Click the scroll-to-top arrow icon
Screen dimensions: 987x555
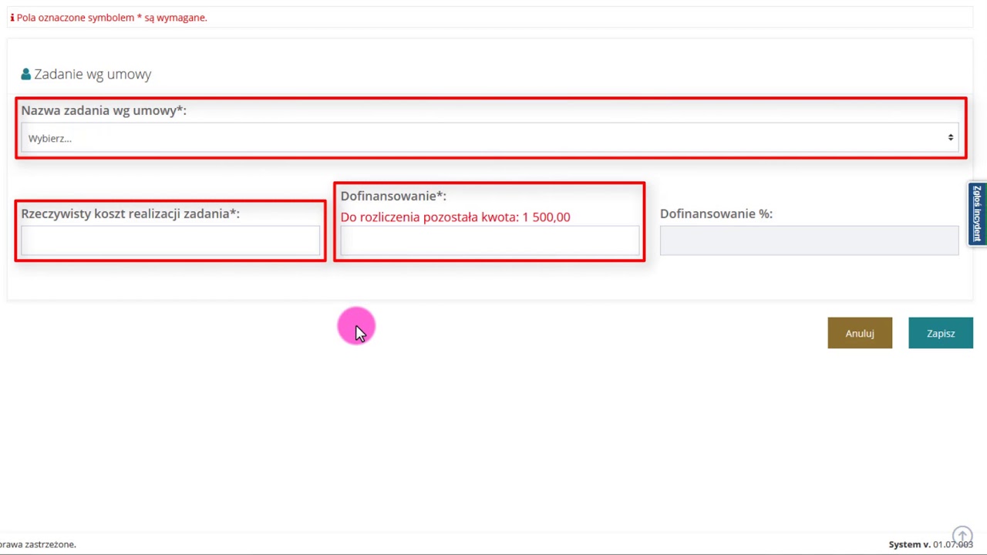(x=962, y=536)
